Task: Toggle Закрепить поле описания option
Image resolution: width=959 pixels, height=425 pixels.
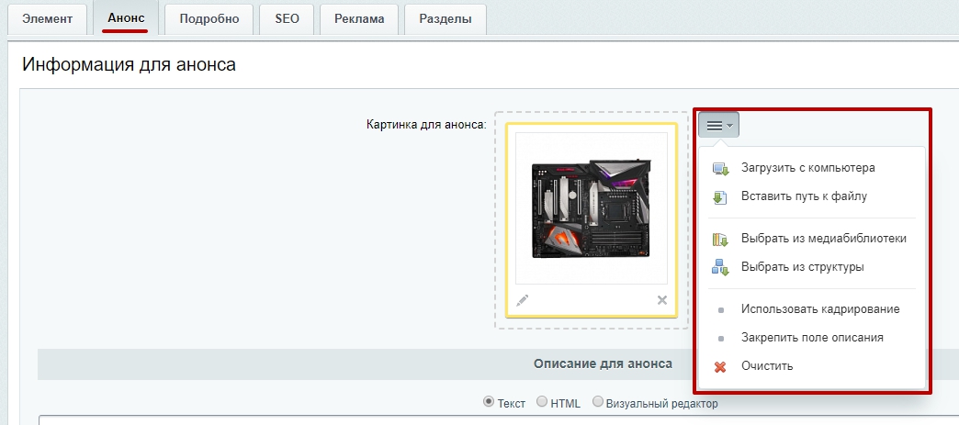Action: [812, 338]
